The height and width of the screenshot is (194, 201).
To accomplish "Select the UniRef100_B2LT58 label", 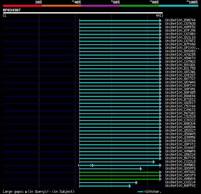I will pos(180,69).
